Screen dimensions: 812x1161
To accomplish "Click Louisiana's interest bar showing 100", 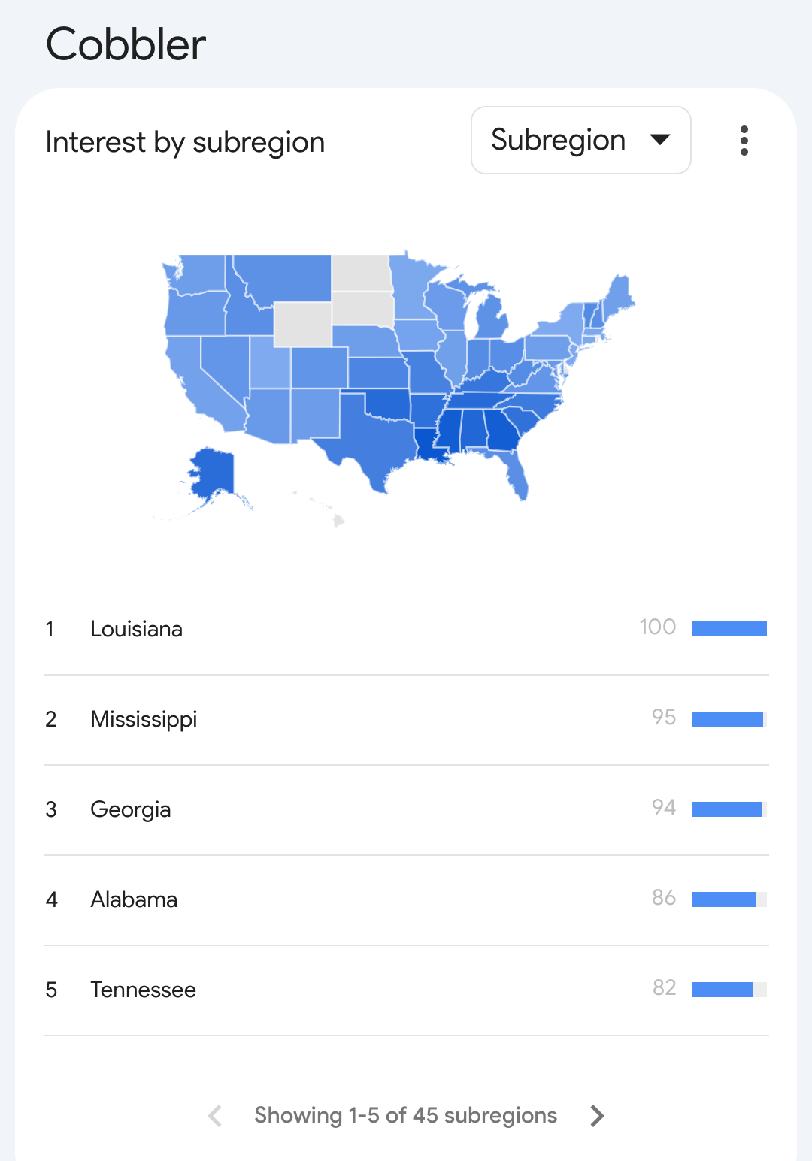I will [x=729, y=629].
